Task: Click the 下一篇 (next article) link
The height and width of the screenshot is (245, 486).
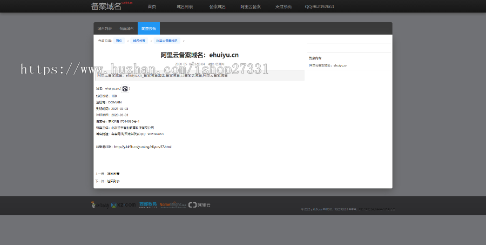Action: point(113,181)
